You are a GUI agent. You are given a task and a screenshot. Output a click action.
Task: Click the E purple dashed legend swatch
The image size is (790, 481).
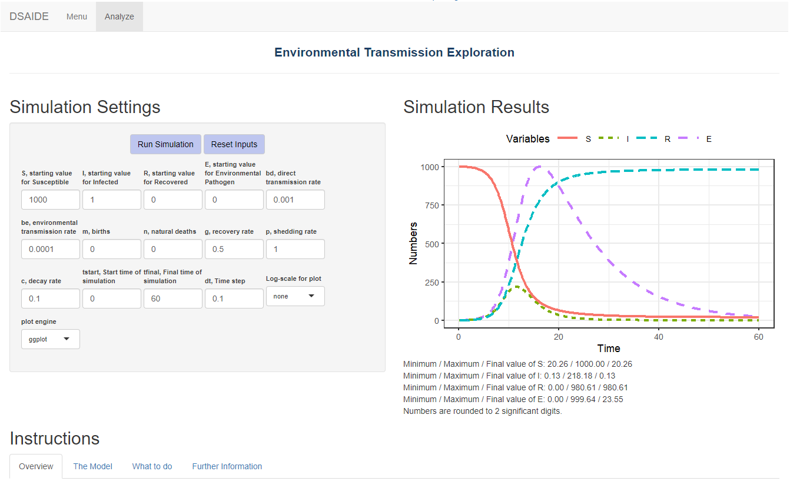coord(688,139)
